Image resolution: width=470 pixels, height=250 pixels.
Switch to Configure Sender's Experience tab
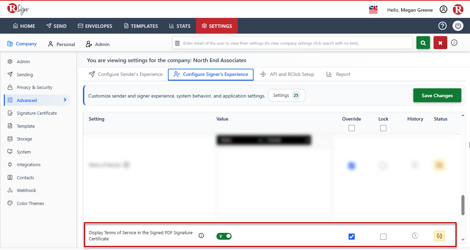(126, 74)
